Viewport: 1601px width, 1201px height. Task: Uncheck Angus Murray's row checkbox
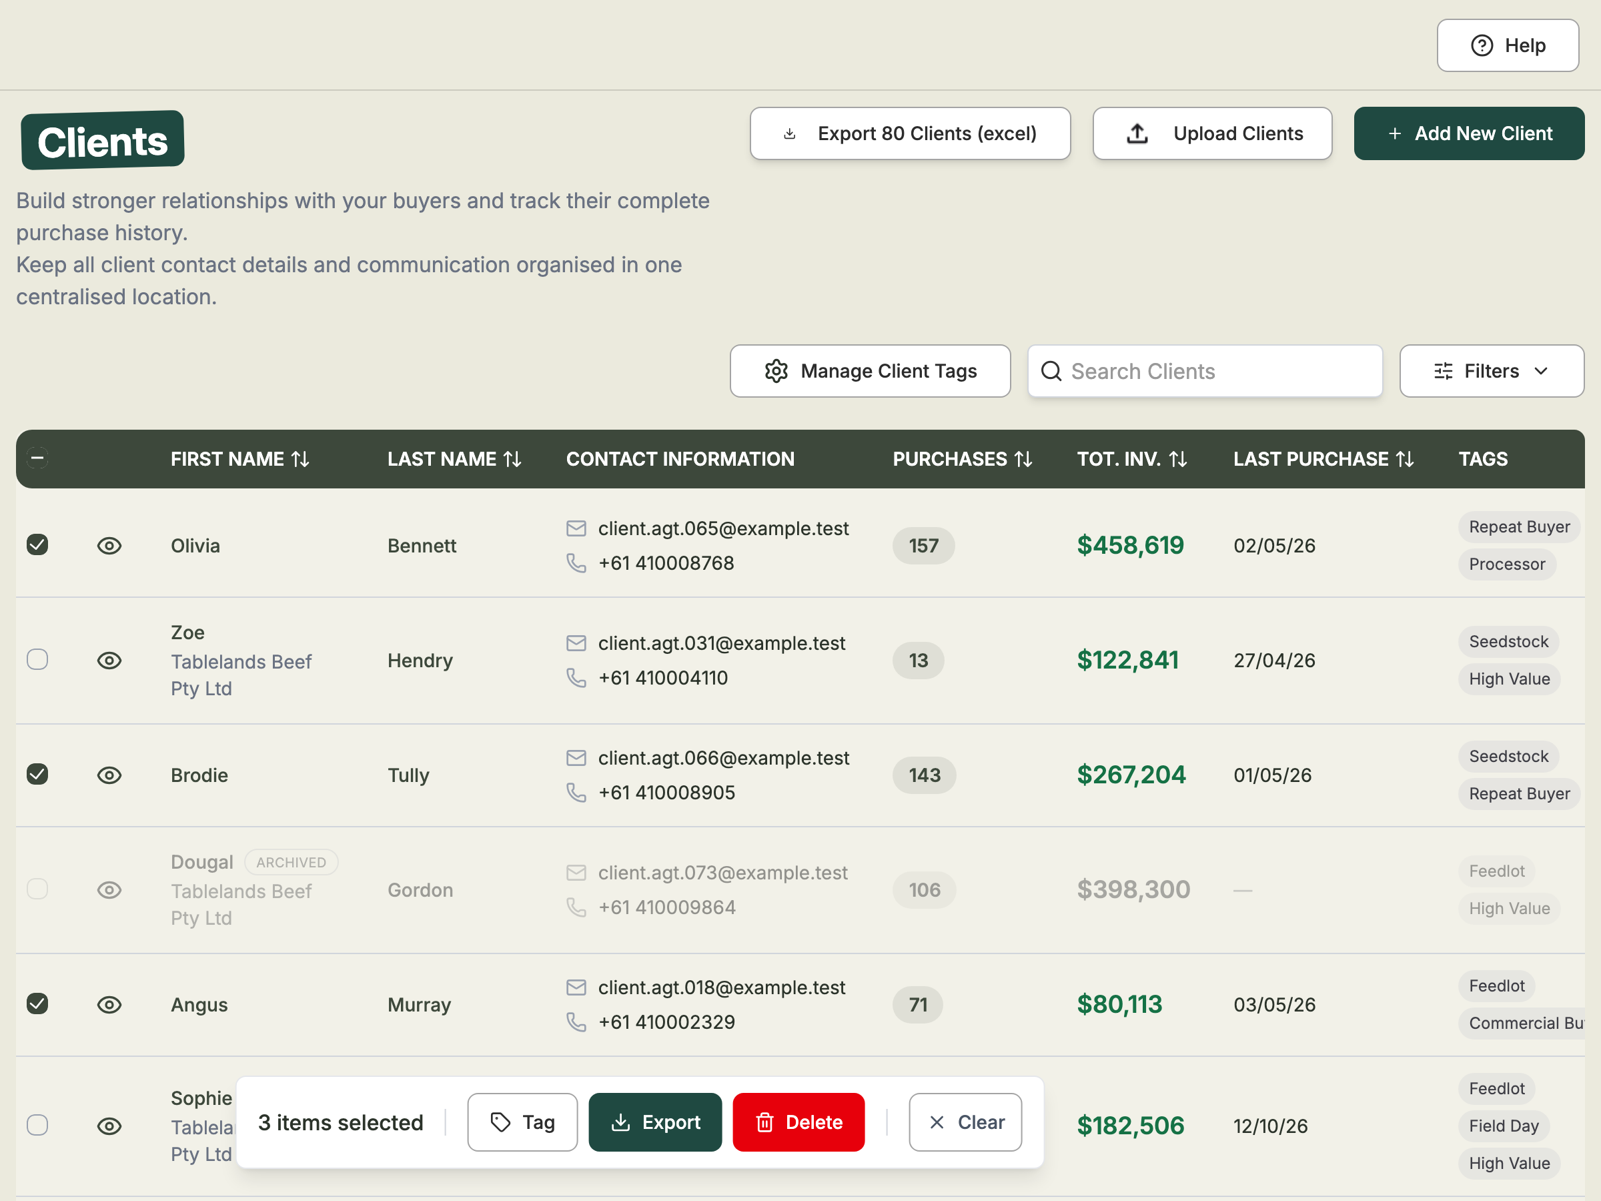click(37, 1004)
